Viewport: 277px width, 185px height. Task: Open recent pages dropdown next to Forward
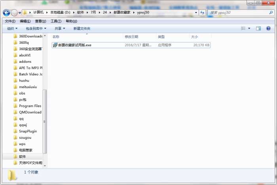point(20,13)
